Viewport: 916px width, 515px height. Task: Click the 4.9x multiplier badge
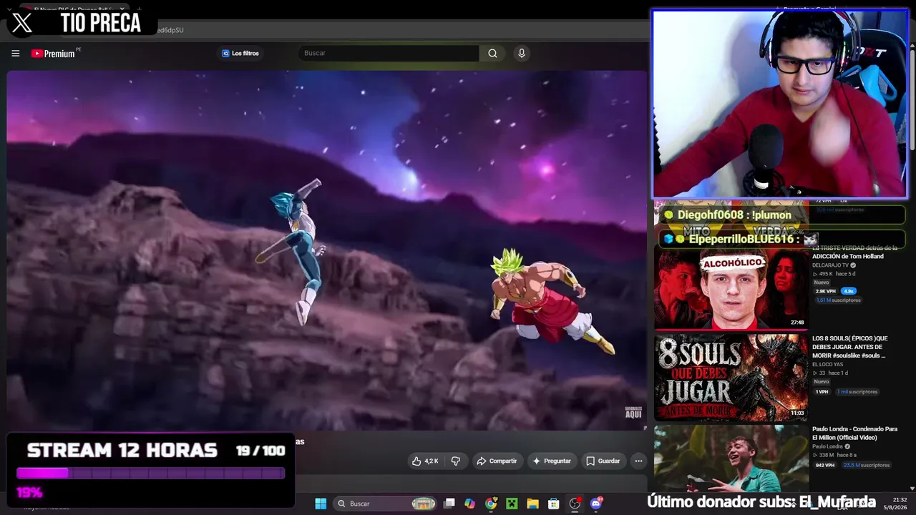click(848, 291)
